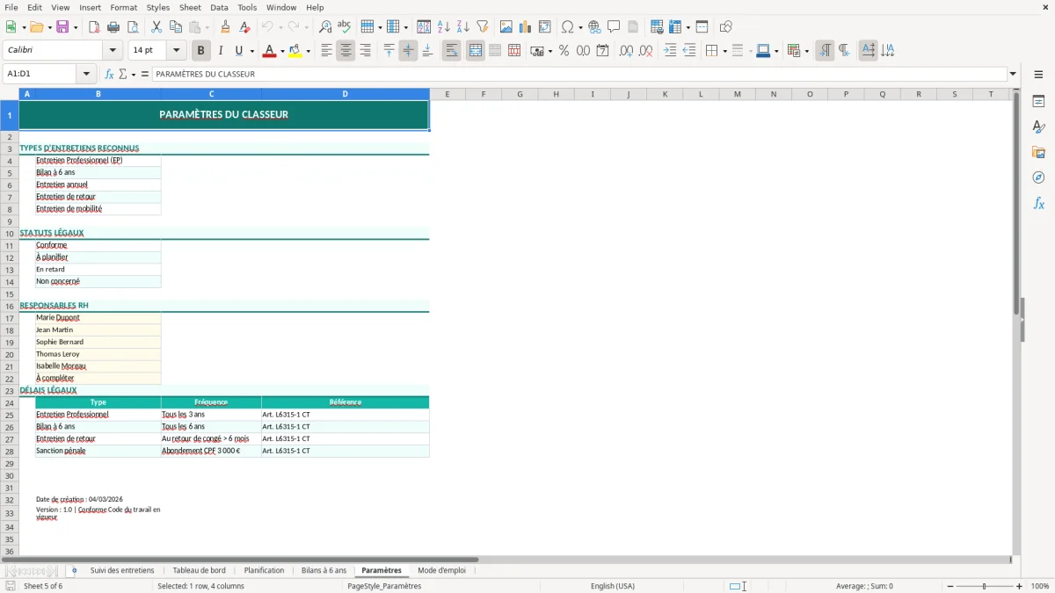Screen dimensions: 1055x593
Task: Click the Format as Percent icon
Action: click(564, 51)
